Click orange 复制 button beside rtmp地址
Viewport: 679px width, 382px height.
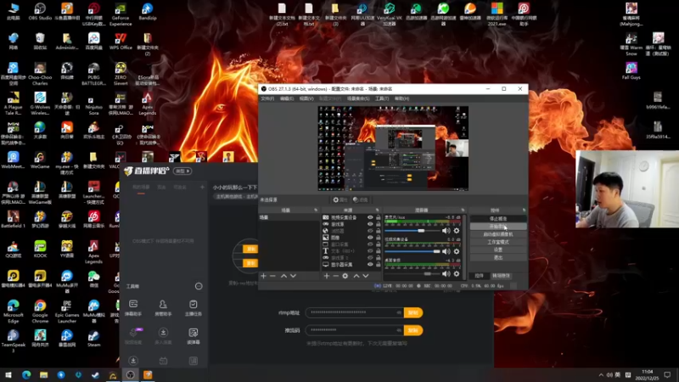click(413, 312)
